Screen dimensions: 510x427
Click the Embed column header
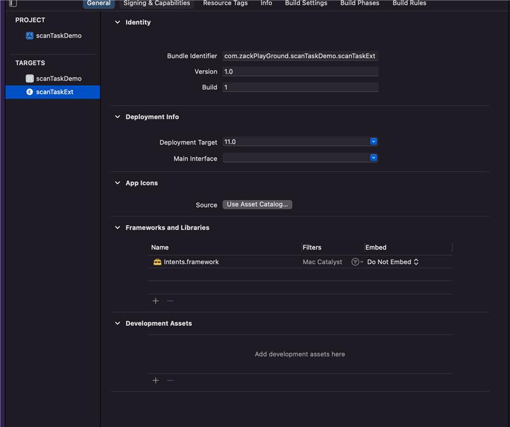tap(375, 248)
